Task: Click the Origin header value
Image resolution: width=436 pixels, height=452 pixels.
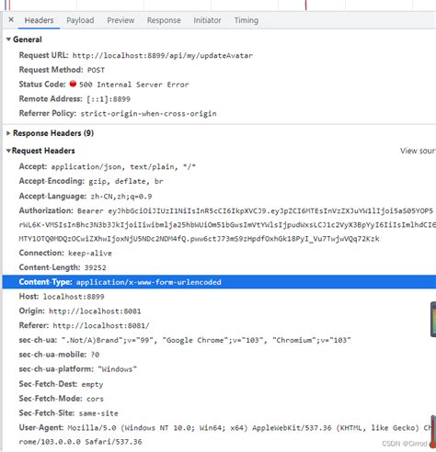Action: [x=95, y=311]
